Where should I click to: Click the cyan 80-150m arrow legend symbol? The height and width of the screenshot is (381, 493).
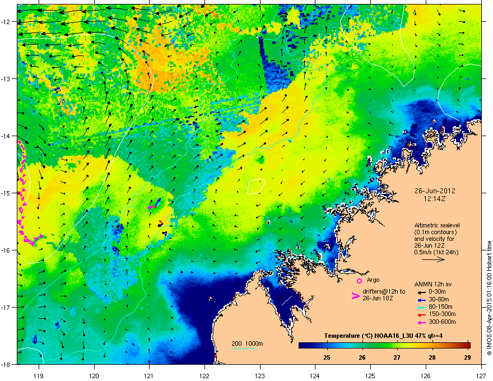pos(422,307)
